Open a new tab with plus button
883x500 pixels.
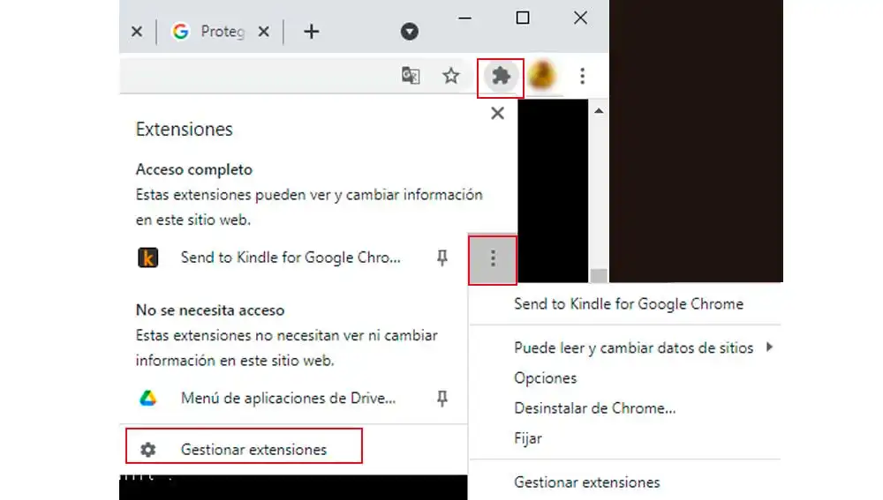pos(312,32)
